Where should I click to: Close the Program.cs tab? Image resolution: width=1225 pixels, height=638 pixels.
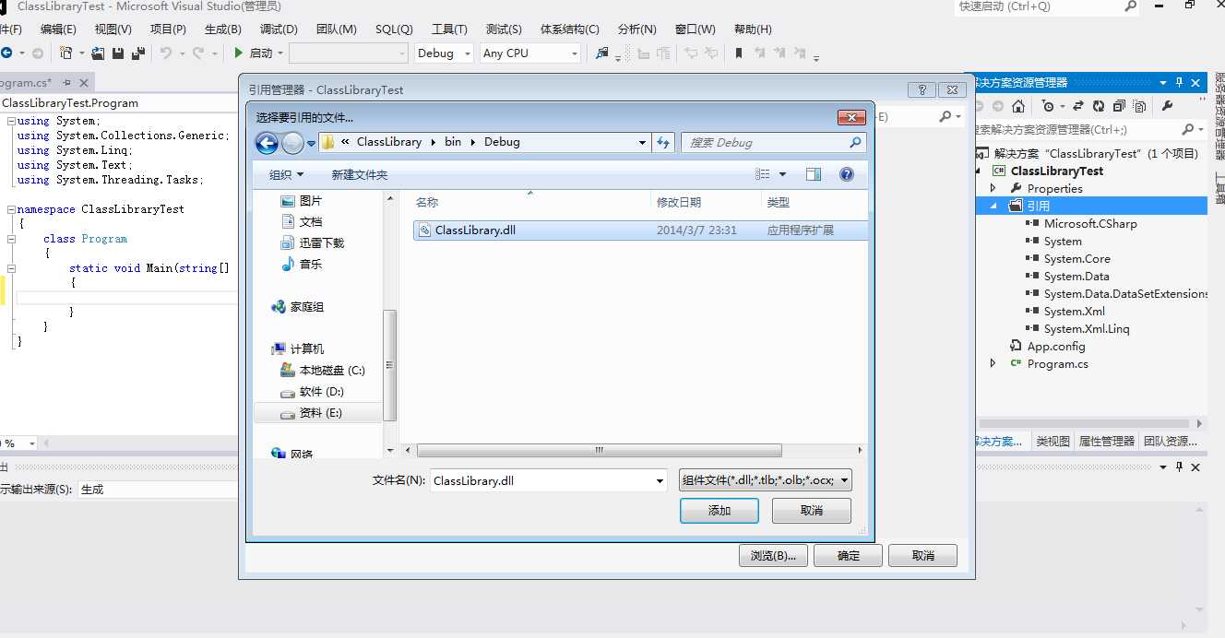tap(82, 83)
